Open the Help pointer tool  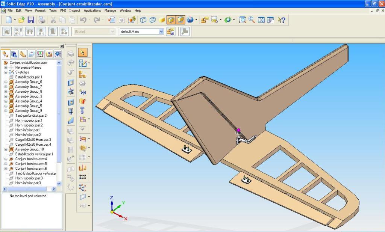click(281, 20)
